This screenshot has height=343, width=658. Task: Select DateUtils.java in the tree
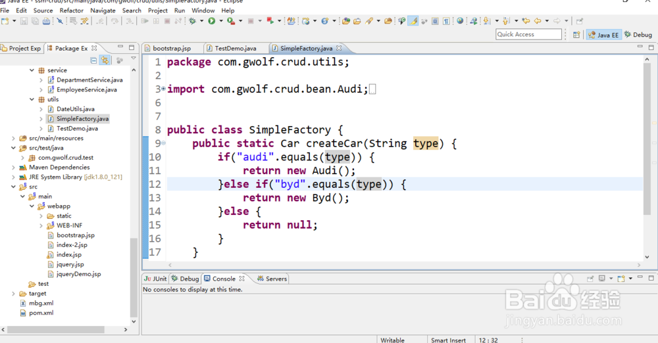[x=76, y=109]
